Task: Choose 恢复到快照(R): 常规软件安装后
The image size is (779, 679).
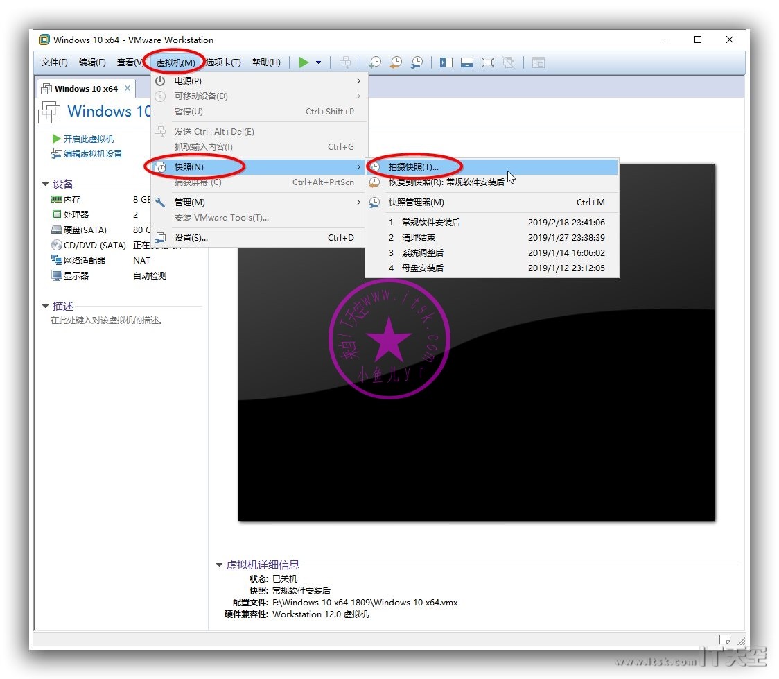Action: pos(492,182)
